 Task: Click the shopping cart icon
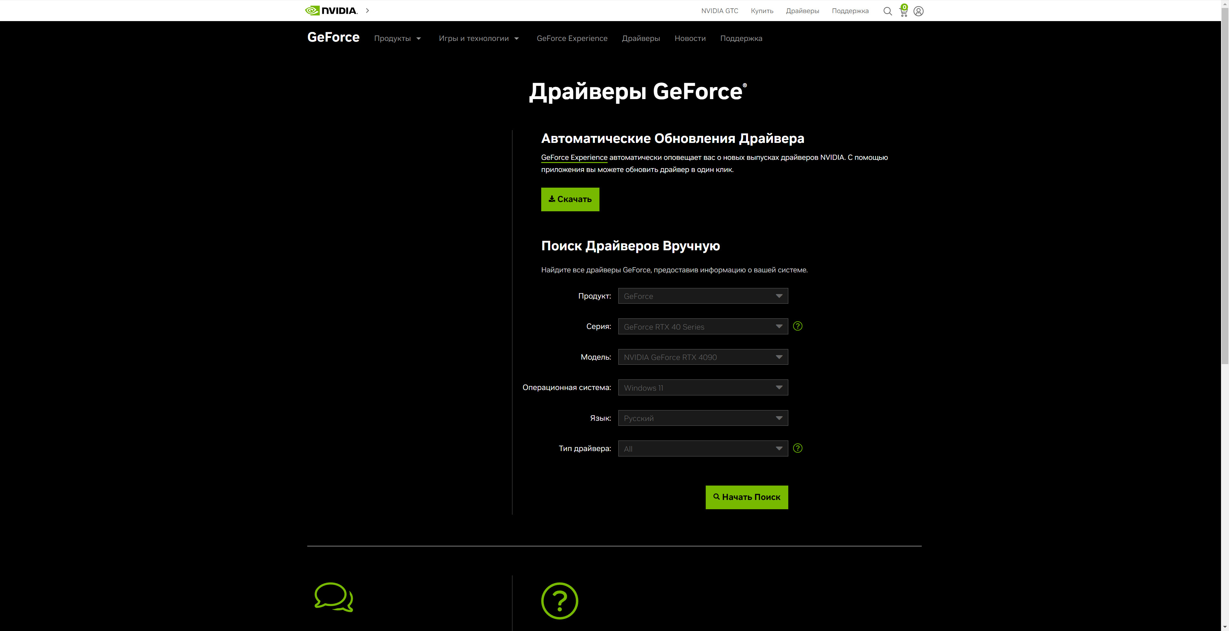(x=903, y=12)
